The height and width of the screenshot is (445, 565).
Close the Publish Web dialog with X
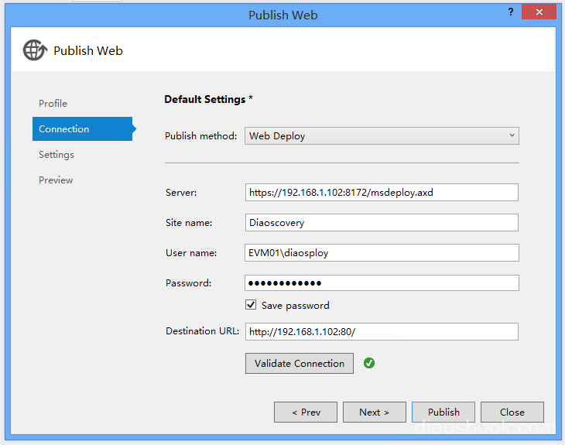coord(539,12)
